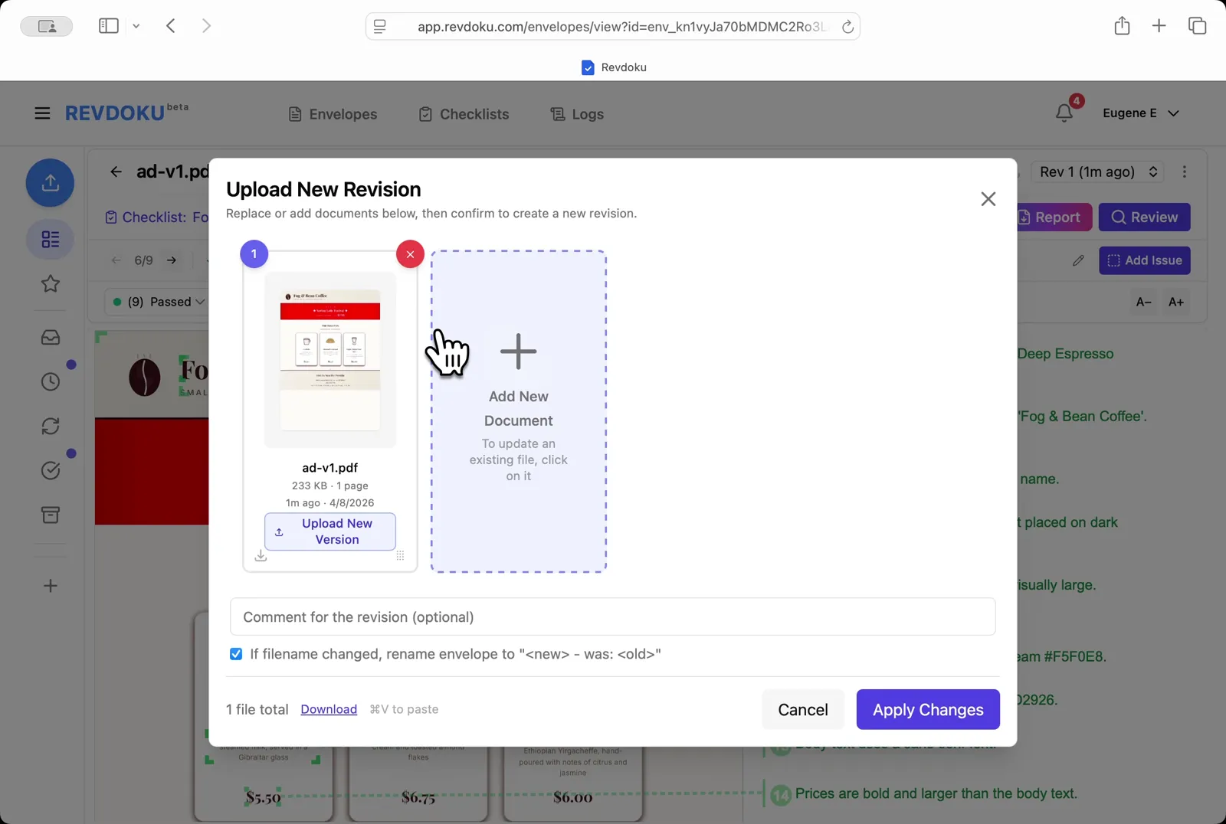The width and height of the screenshot is (1226, 824).
Task: Click the Download link near the file count
Action: click(x=328, y=709)
